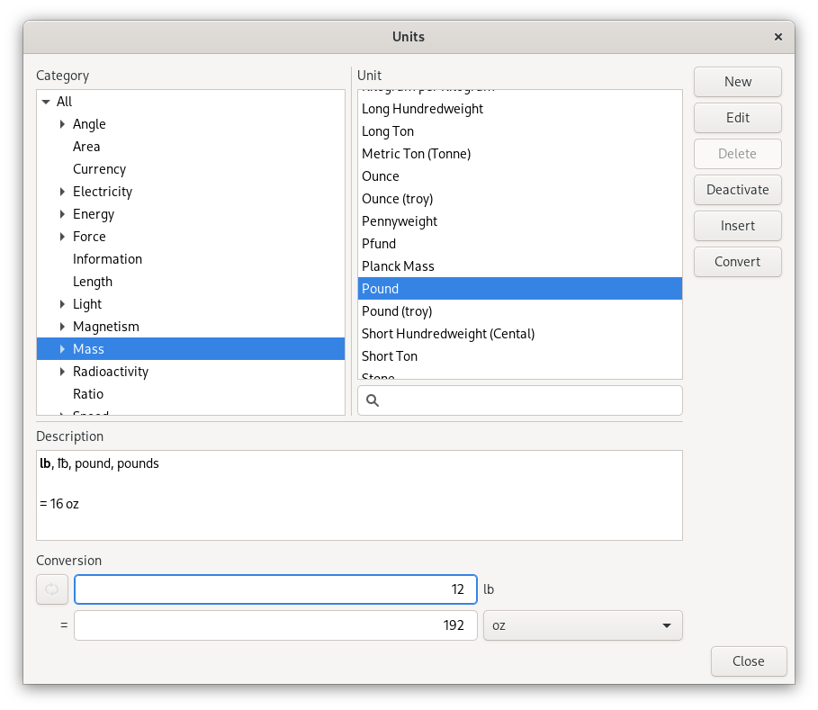Expand the Magnetism category arrow
The height and width of the screenshot is (710, 818).
62,327
